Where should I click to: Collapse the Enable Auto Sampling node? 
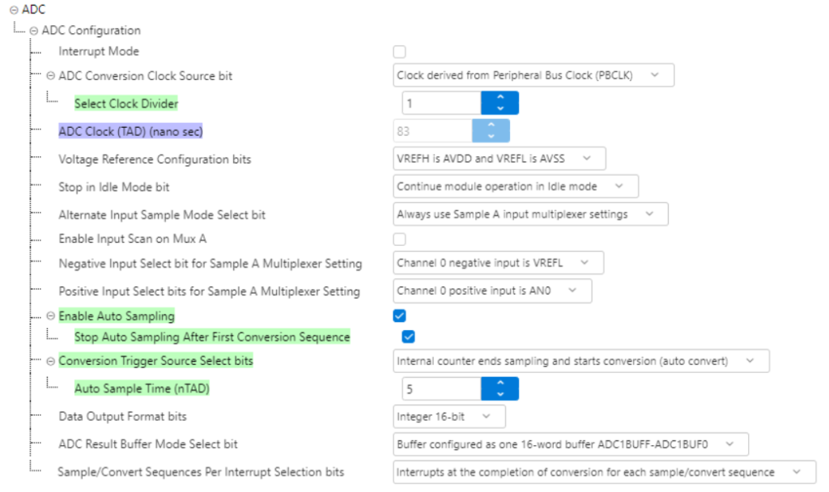pos(50,316)
